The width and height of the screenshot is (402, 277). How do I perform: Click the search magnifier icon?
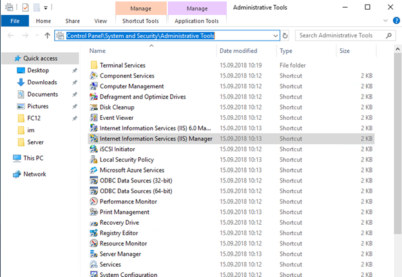pyautogui.click(x=389, y=35)
